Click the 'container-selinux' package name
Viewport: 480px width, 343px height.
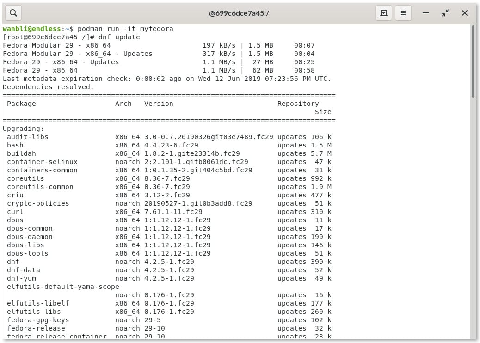pos(42,162)
